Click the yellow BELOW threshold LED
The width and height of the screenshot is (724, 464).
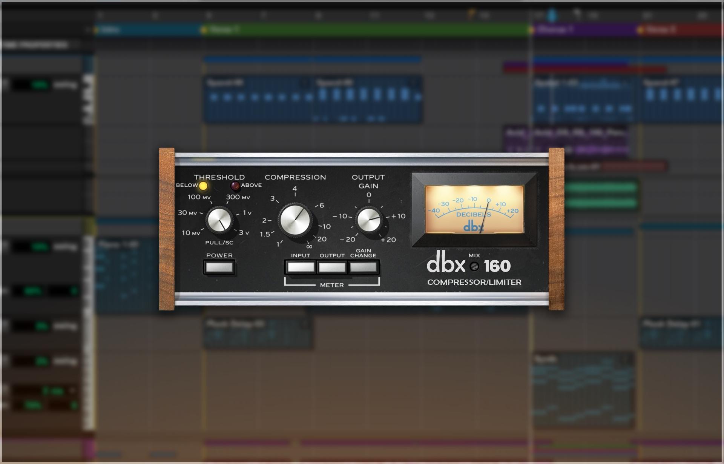(x=203, y=186)
